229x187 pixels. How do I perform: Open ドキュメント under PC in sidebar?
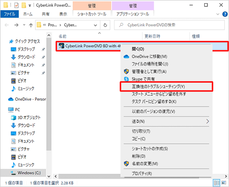tap(23, 141)
